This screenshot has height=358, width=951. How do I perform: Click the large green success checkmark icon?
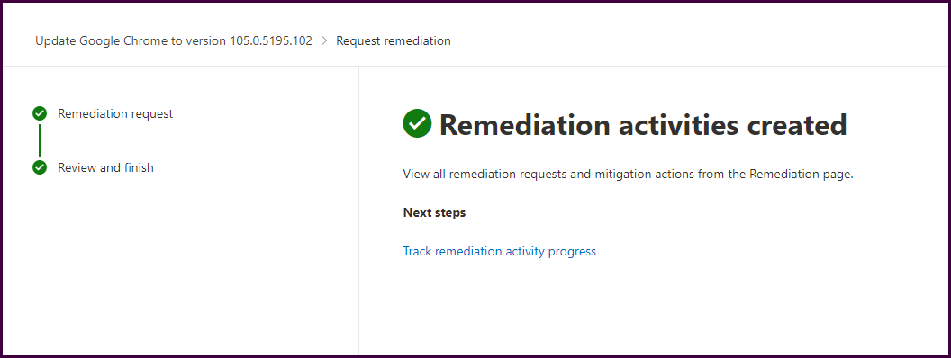coord(417,123)
